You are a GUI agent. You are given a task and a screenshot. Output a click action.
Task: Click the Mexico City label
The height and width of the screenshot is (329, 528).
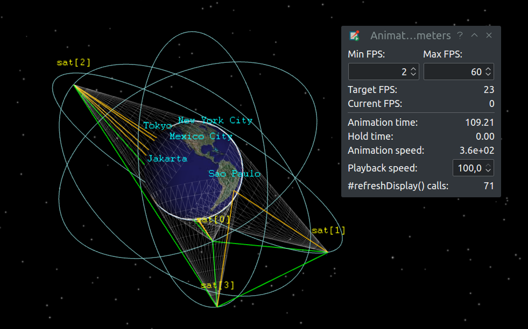(x=201, y=136)
